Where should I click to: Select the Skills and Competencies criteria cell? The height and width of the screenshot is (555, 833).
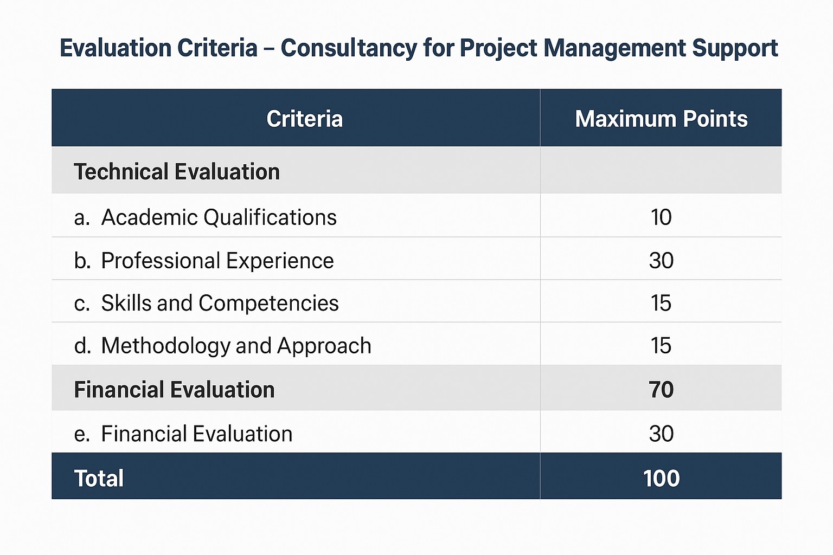point(220,303)
